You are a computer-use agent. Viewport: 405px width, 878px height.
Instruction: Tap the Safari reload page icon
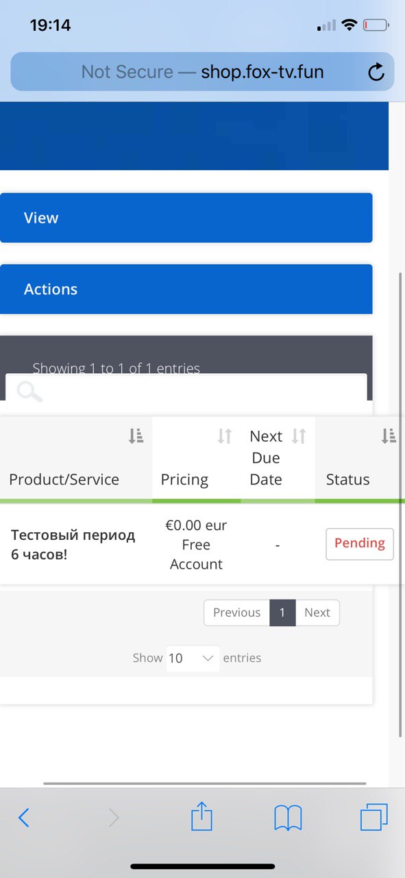[376, 72]
